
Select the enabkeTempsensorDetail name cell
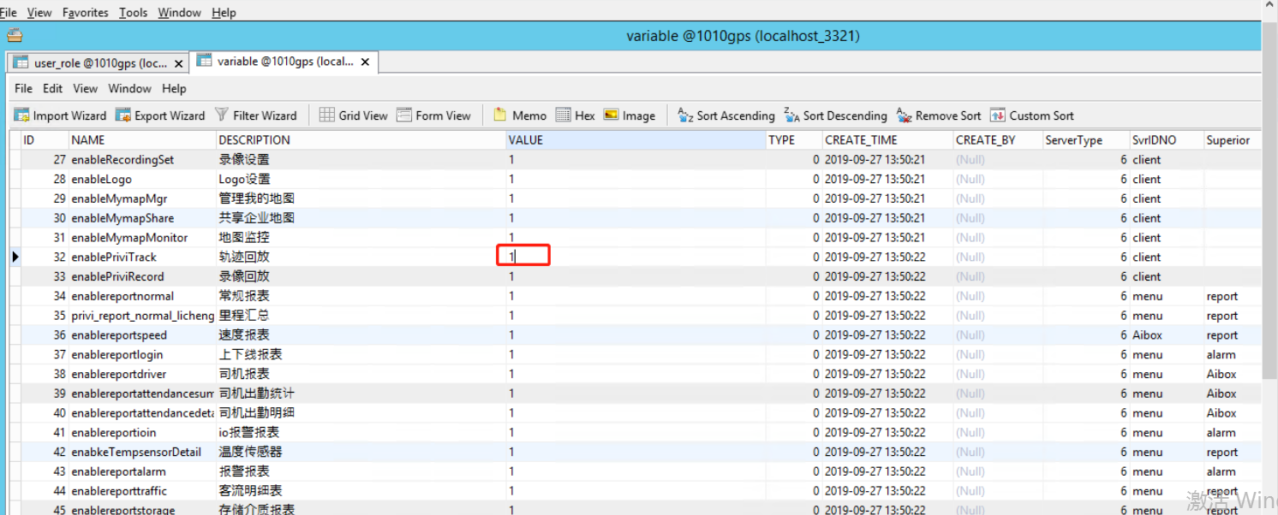142,452
